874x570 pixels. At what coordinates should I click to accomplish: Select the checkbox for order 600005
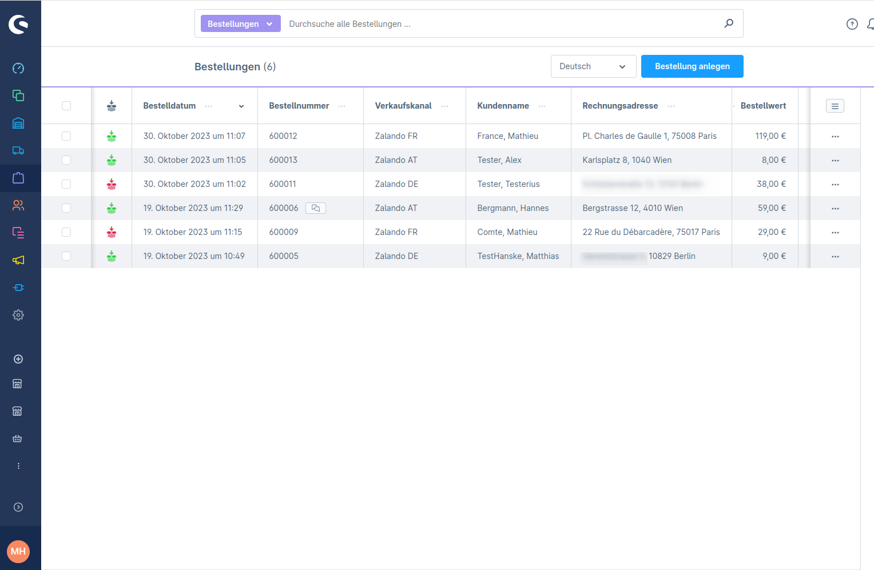click(x=66, y=256)
